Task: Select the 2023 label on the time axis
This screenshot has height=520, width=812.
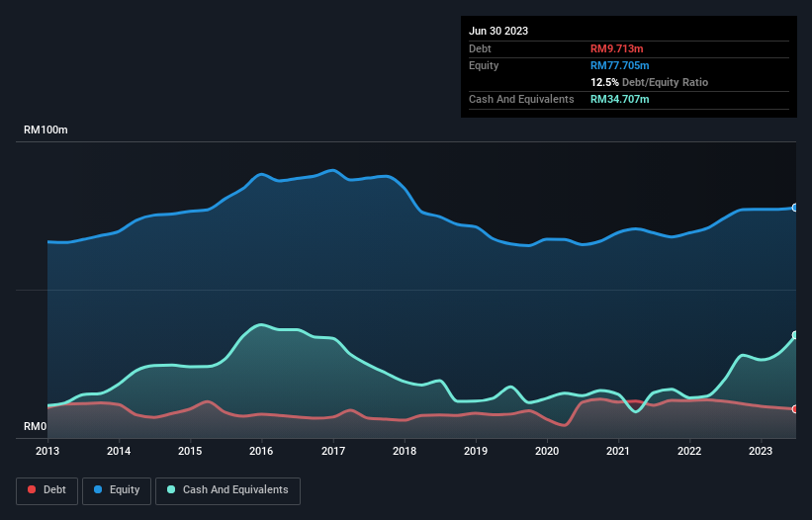Action: 762,452
